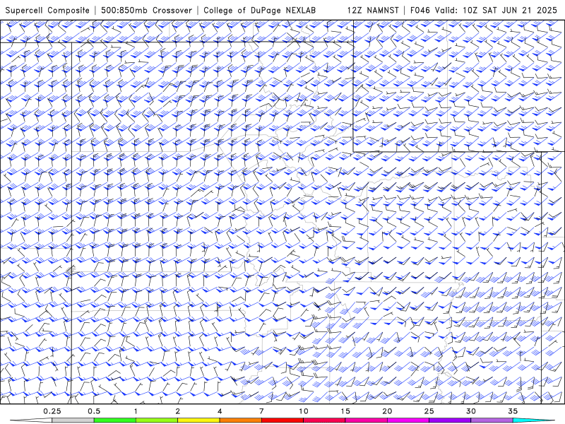
Task: Click 'F046 Valid: 10Z SAT JUN 21 2025' text
Action: point(484,10)
